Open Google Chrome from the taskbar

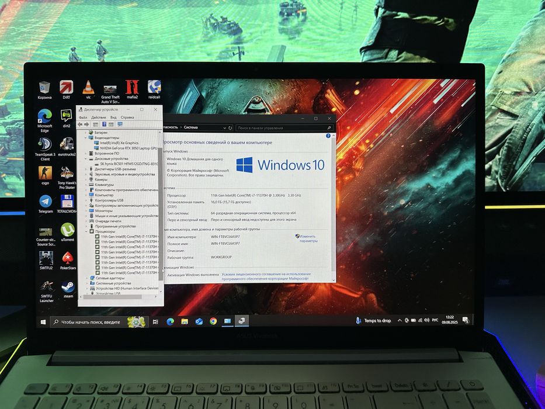pyautogui.click(x=213, y=321)
